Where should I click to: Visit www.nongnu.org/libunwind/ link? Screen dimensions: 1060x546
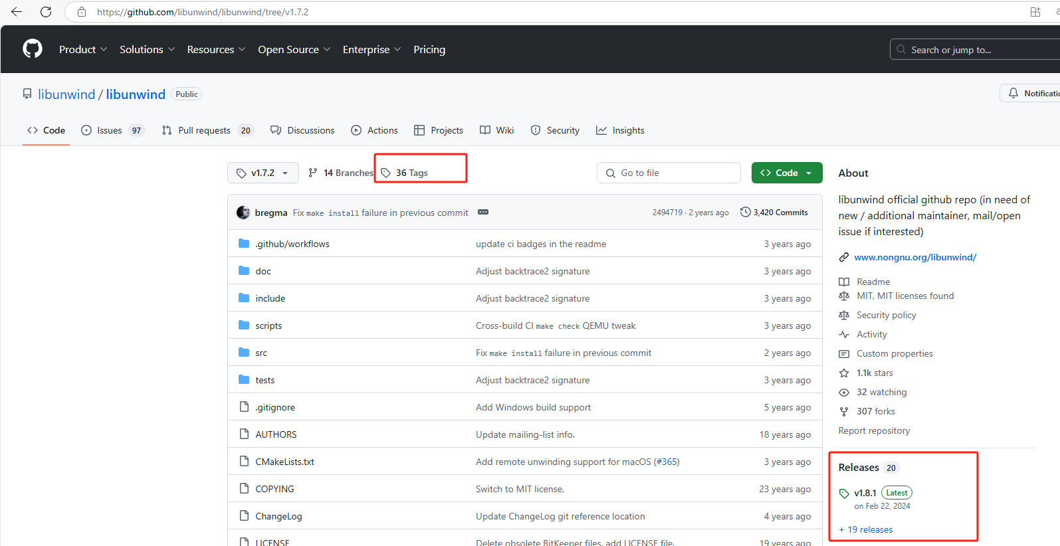pos(915,257)
